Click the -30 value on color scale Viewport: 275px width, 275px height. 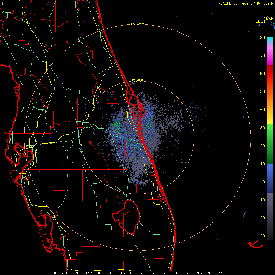[x=261, y=236]
